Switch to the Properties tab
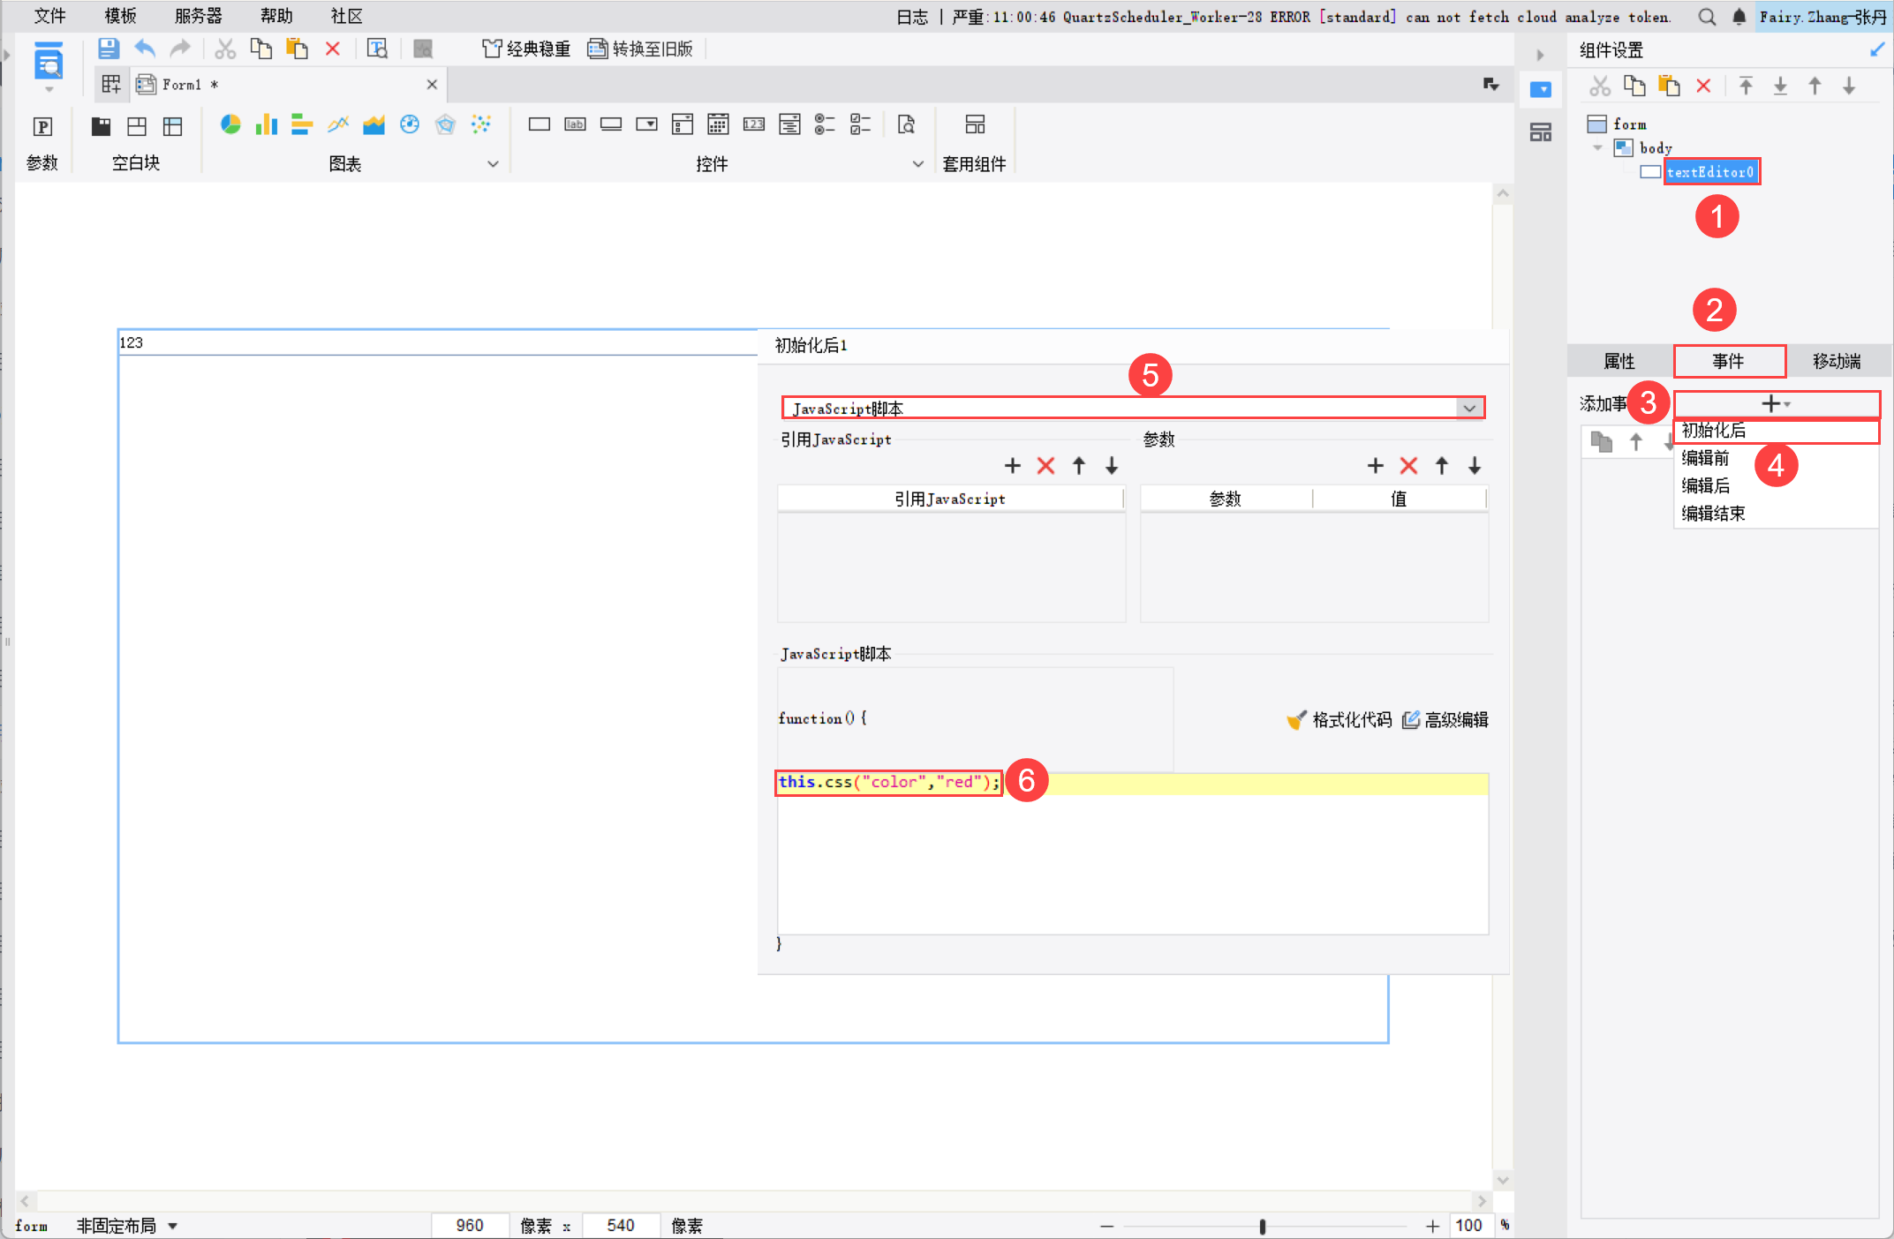 [x=1619, y=361]
